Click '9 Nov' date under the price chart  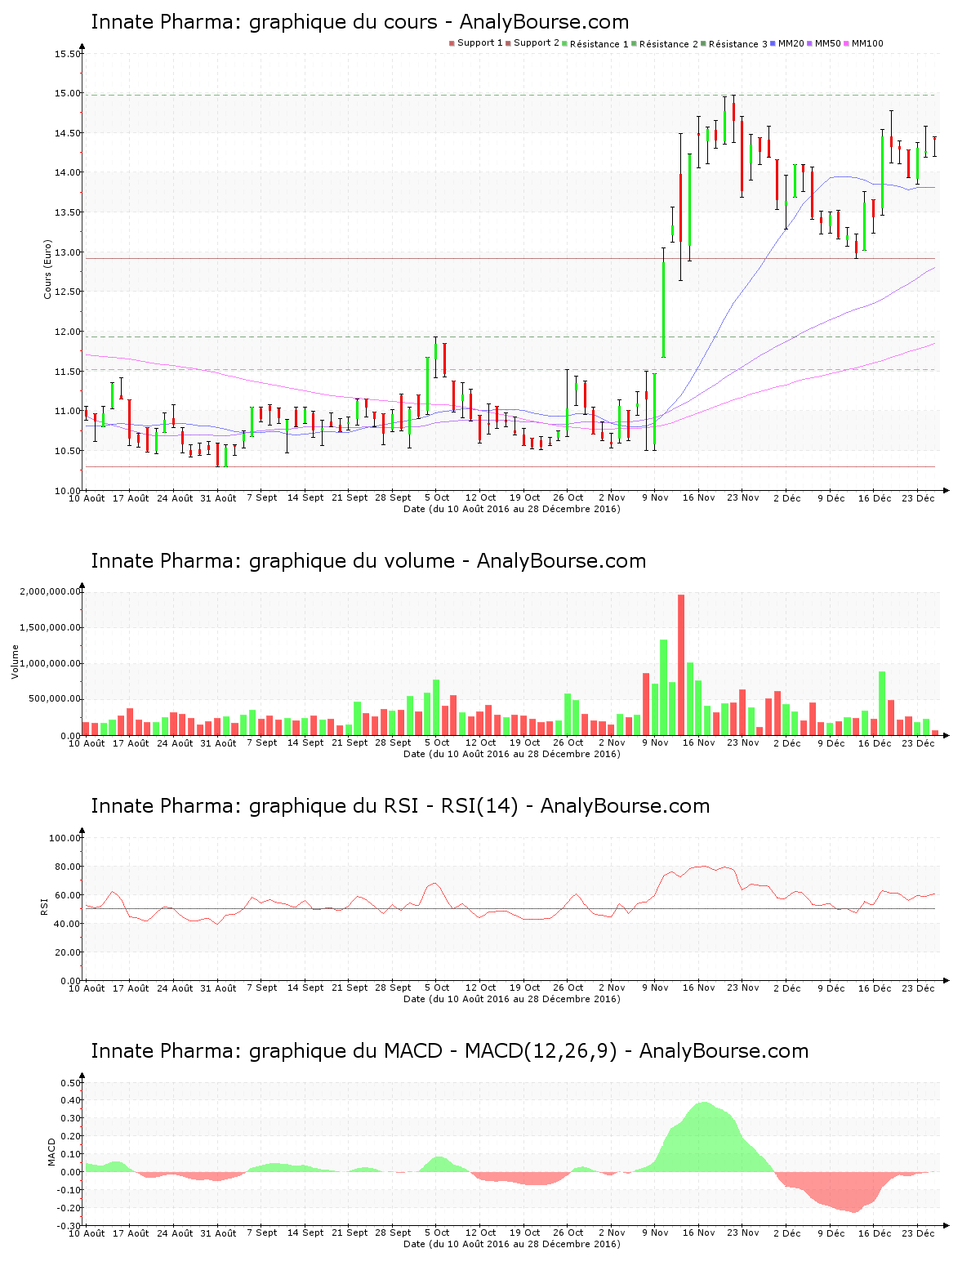(x=655, y=497)
